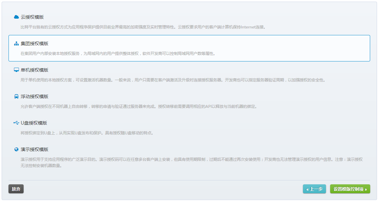379x202 pixels.
Task: Click the 云授权 description mentioning Internet连接
Action: (143, 27)
